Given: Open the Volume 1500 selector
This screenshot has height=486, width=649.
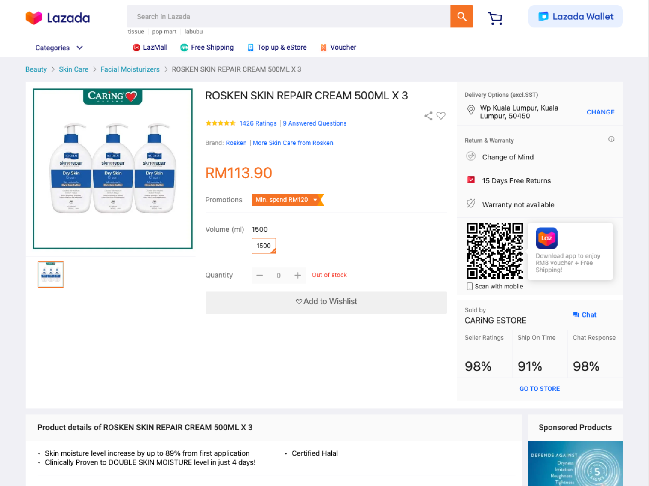Looking at the screenshot, I should point(264,246).
